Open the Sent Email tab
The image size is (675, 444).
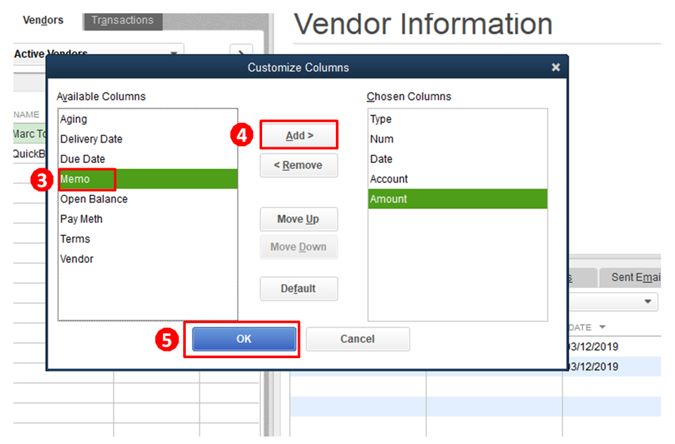(x=630, y=277)
